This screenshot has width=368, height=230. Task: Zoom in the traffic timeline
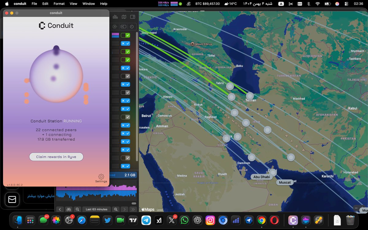point(116,209)
